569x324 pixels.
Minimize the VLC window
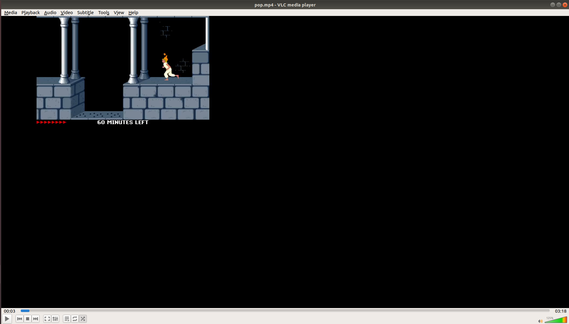[x=552, y=5]
